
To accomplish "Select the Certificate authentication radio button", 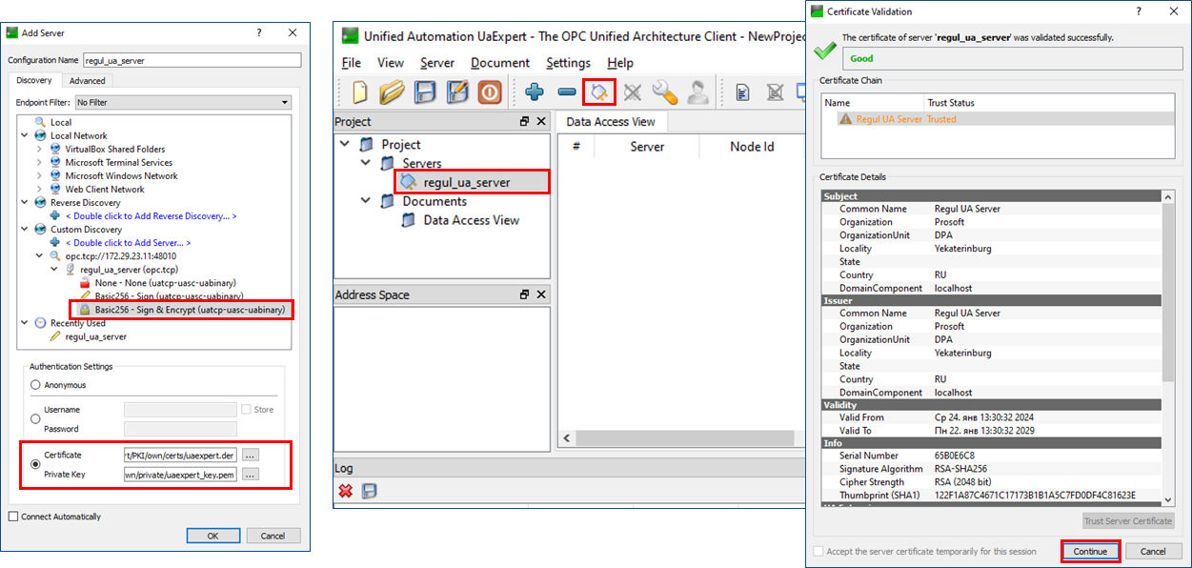I will click(36, 464).
